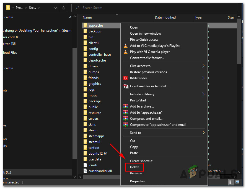Click the search magnifier in the Search Steam box

pyautogui.click(x=77, y=7)
